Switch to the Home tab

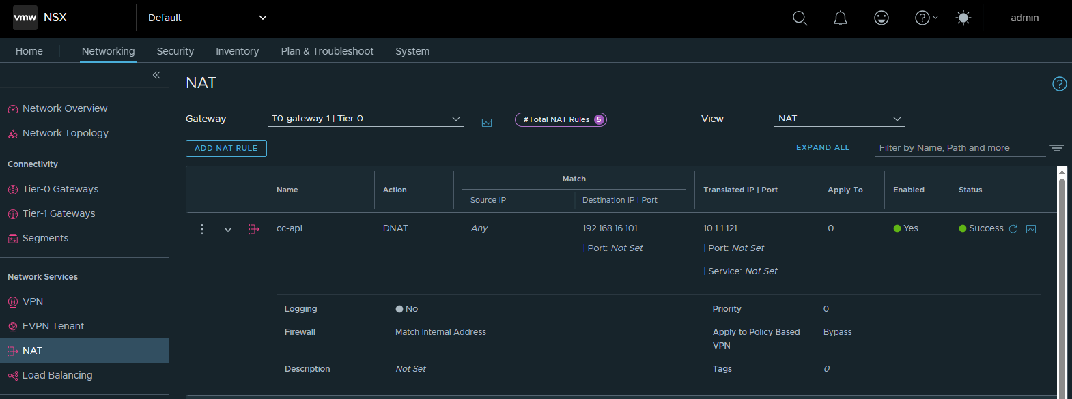(29, 51)
